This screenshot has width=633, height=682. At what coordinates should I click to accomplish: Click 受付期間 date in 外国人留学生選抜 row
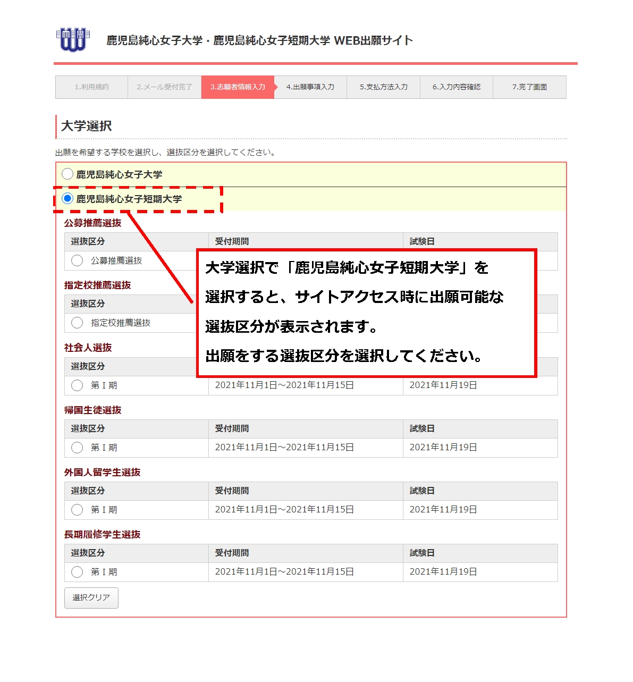pos(284,510)
